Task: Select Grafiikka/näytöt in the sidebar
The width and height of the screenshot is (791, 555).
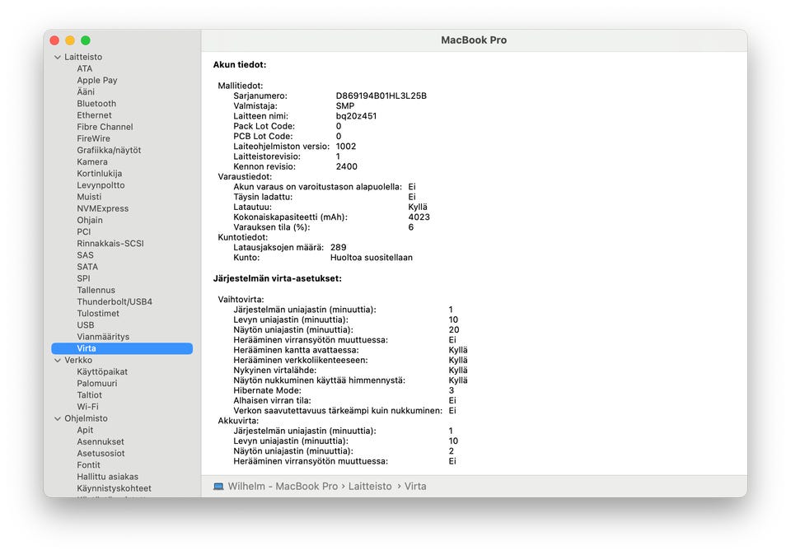Action: click(x=109, y=150)
